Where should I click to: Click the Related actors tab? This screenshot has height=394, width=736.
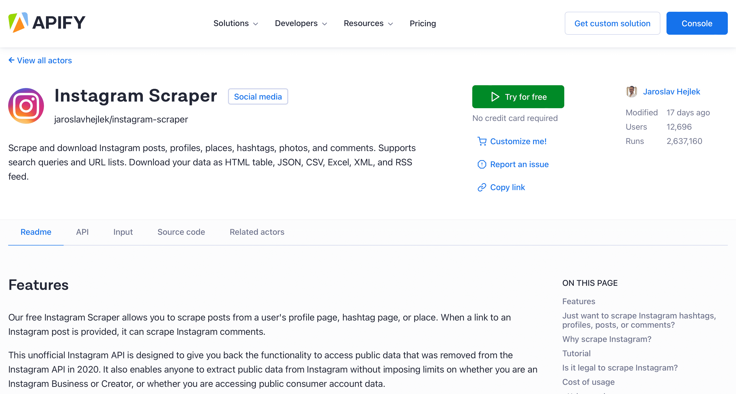[257, 232]
